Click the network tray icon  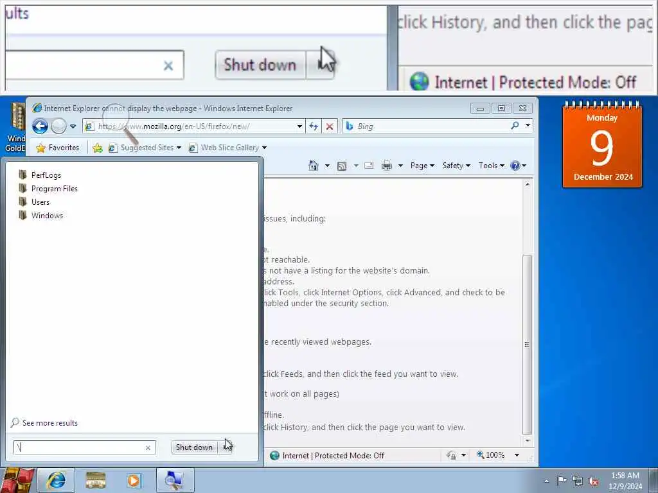click(x=578, y=481)
